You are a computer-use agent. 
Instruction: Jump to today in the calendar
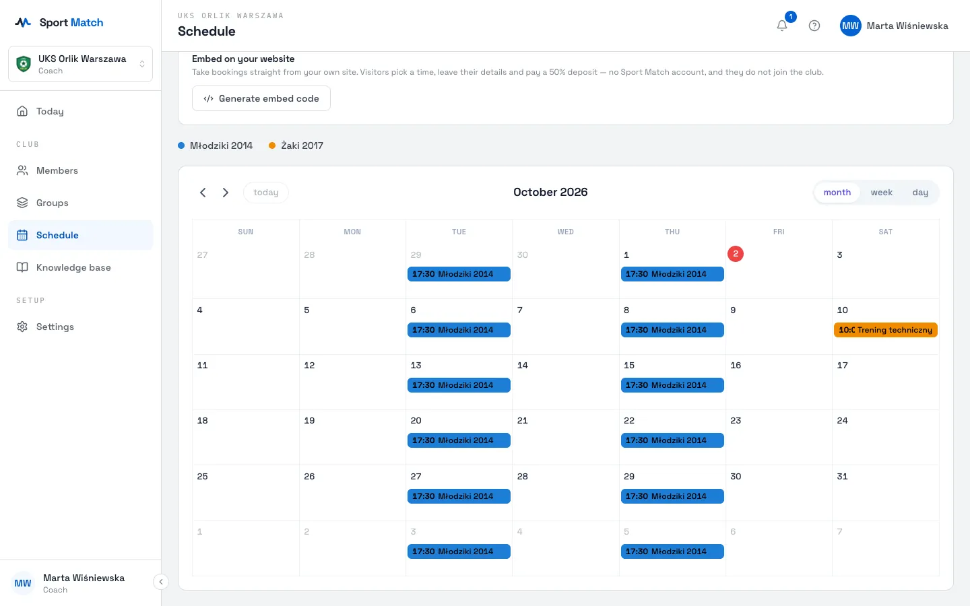[x=266, y=193]
